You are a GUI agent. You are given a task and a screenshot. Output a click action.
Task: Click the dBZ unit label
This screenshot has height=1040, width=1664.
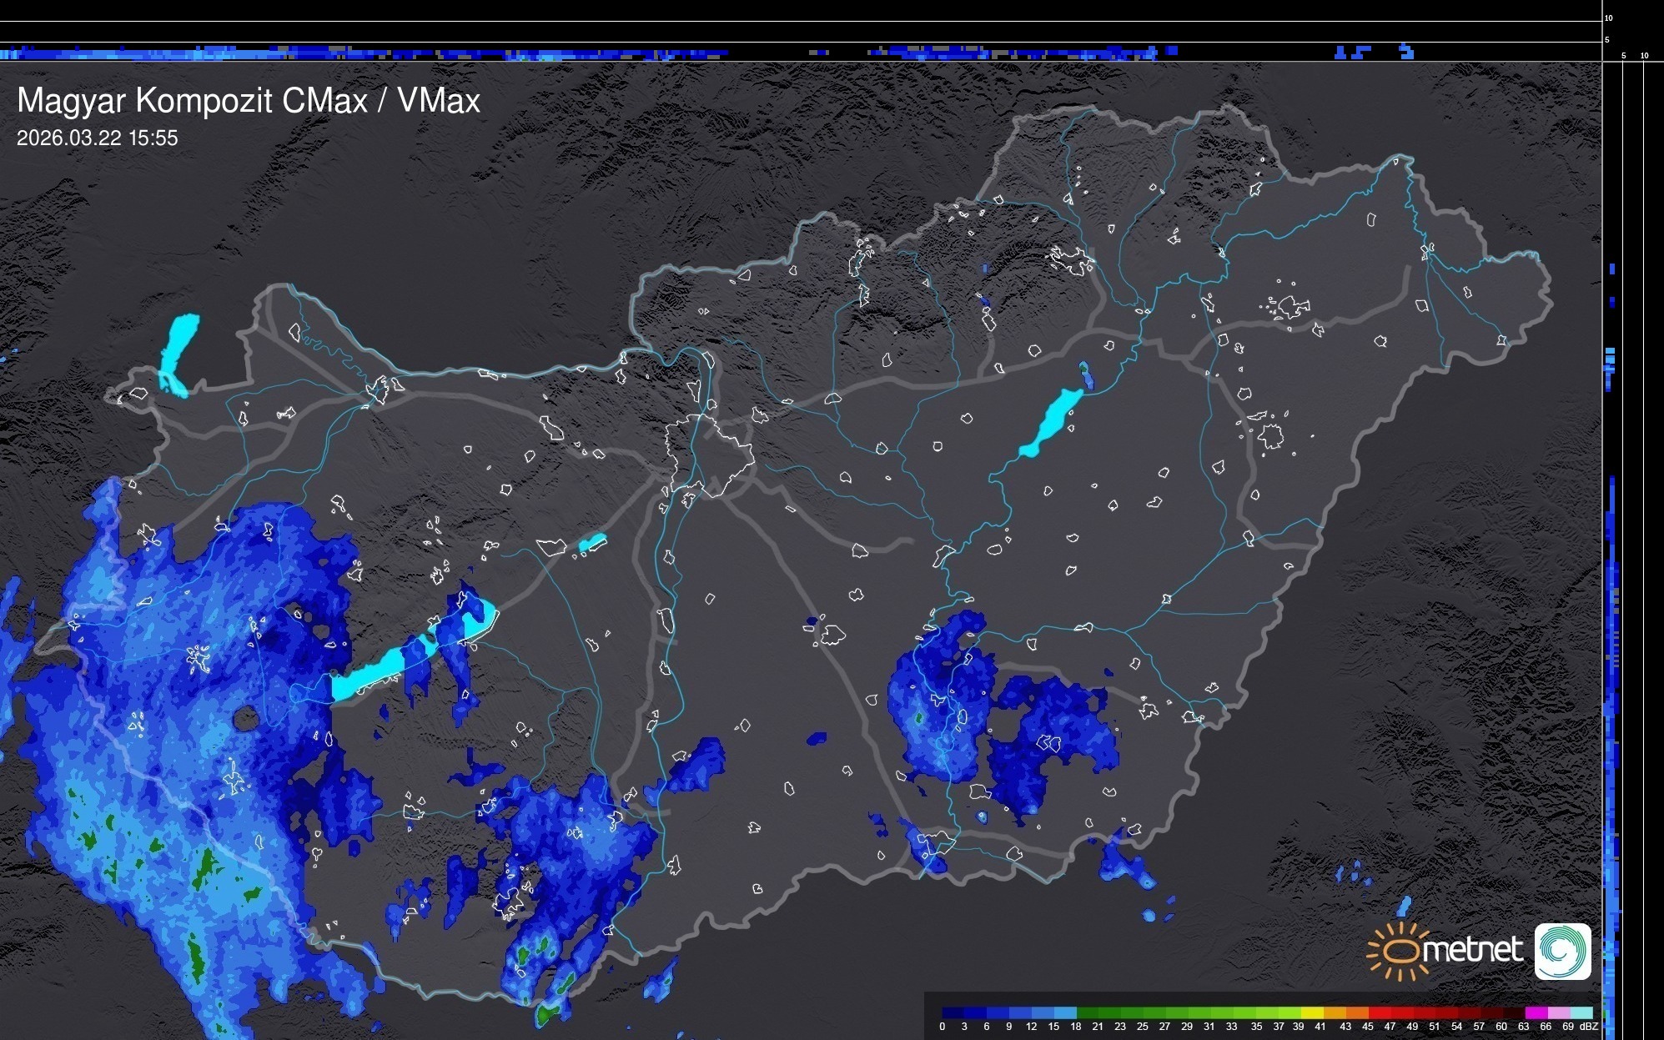1589,1027
